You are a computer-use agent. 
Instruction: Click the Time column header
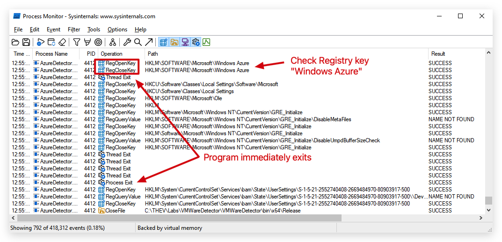coord(22,54)
